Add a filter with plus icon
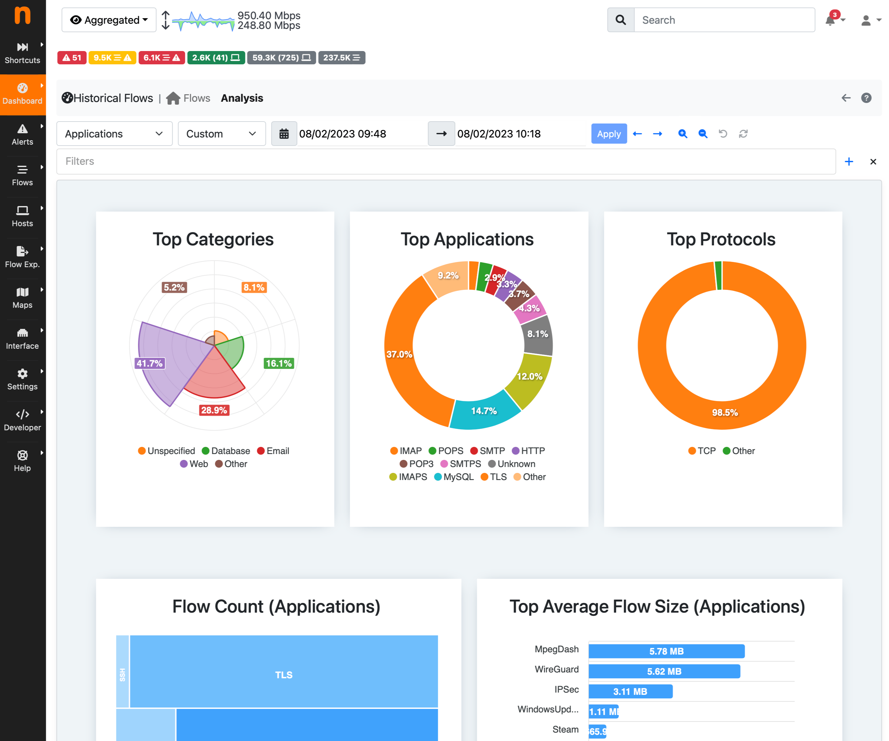The height and width of the screenshot is (741, 889). tap(849, 162)
